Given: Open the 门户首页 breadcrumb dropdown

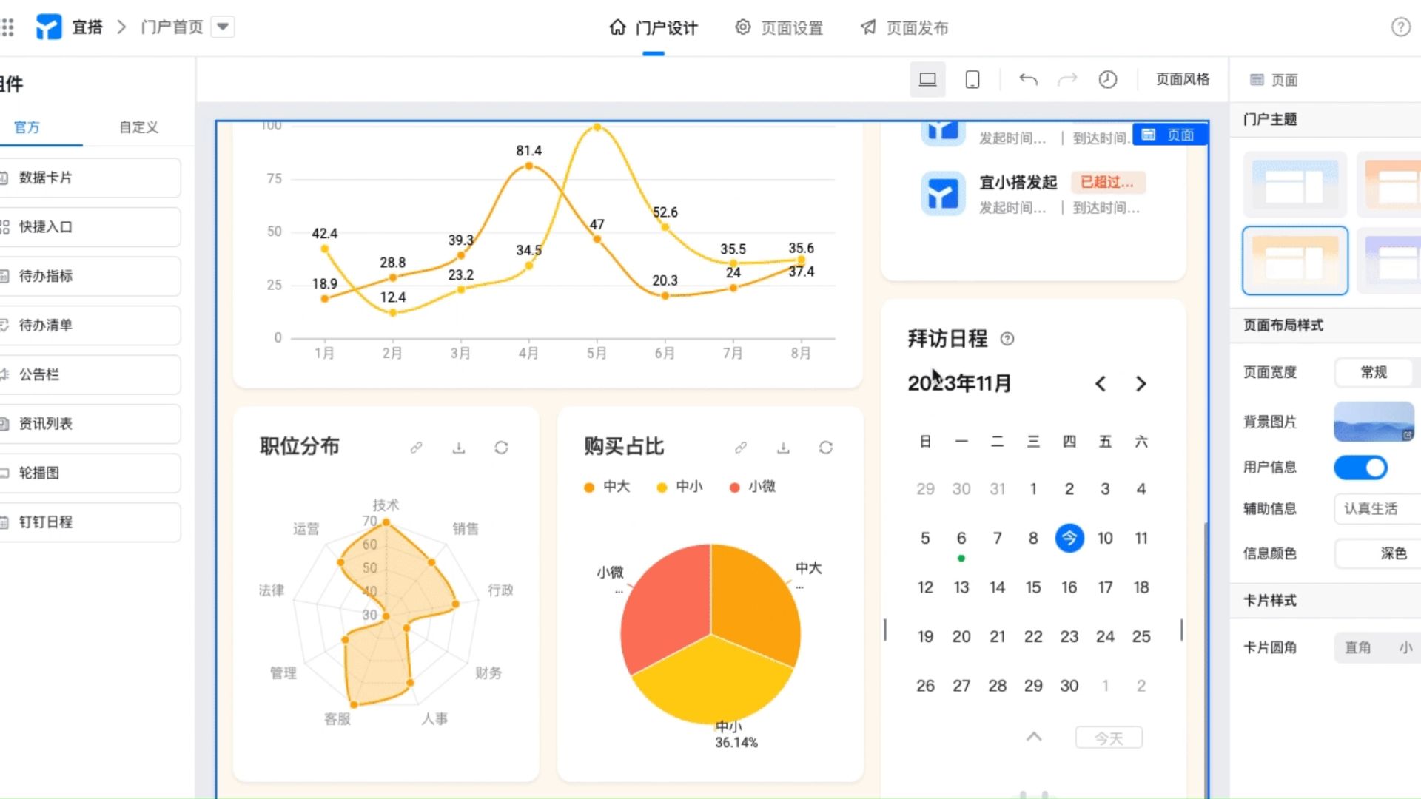Looking at the screenshot, I should [x=223, y=27].
